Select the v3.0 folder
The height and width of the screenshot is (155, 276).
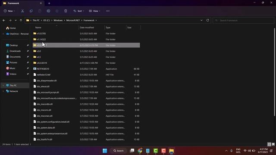click(x=86, y=51)
